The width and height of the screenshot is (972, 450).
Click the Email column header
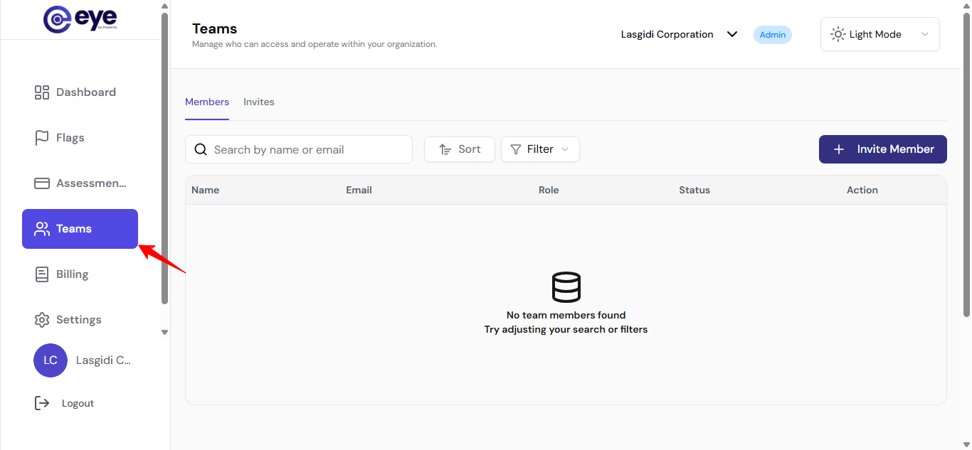(359, 190)
